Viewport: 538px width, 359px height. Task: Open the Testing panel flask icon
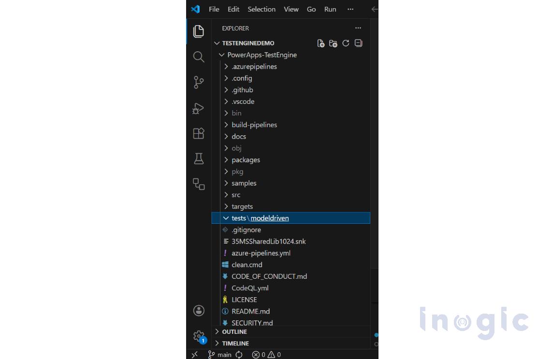point(199,158)
